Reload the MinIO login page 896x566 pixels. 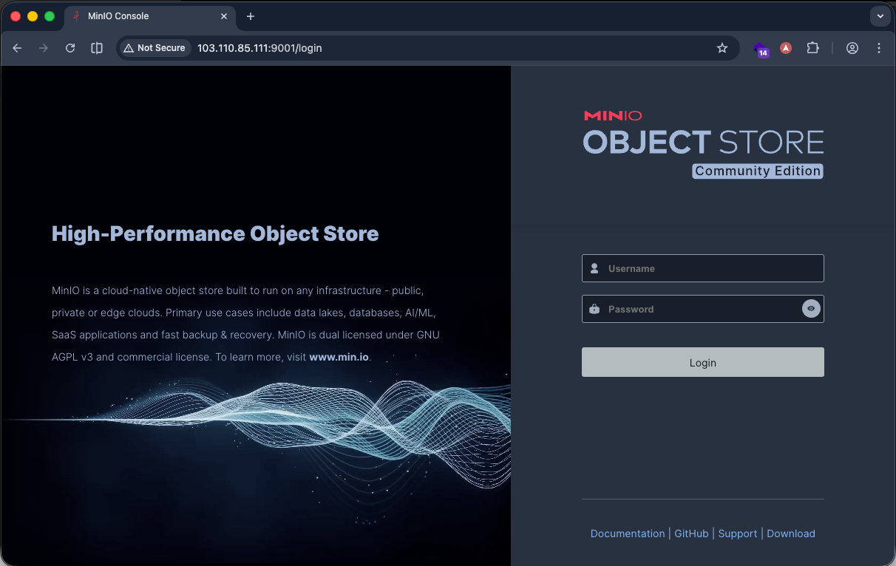[70, 48]
